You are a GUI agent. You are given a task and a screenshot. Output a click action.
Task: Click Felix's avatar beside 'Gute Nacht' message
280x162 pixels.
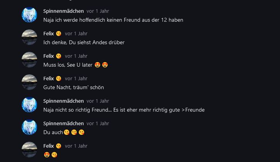click(x=29, y=83)
